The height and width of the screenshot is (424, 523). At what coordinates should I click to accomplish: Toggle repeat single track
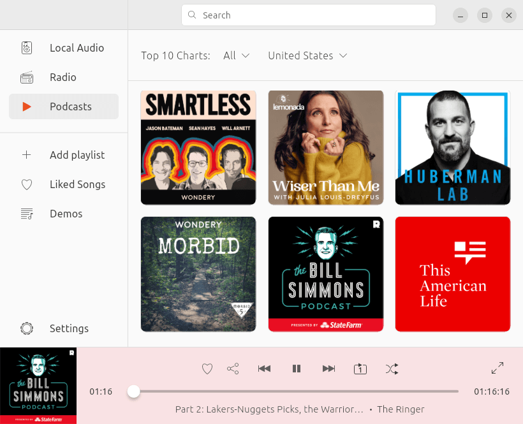click(x=360, y=369)
